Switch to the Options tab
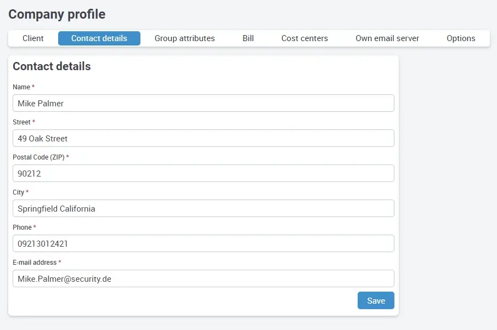The image size is (497, 330). (x=460, y=38)
